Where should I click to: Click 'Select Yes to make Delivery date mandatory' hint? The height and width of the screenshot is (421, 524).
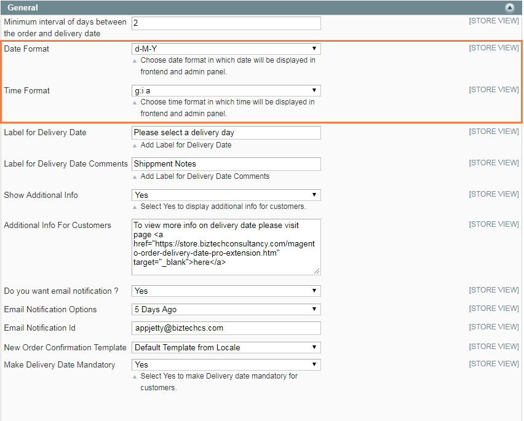point(219,382)
